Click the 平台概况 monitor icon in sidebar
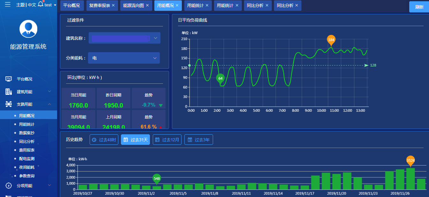This screenshot has height=197, width=429. coord(9,79)
